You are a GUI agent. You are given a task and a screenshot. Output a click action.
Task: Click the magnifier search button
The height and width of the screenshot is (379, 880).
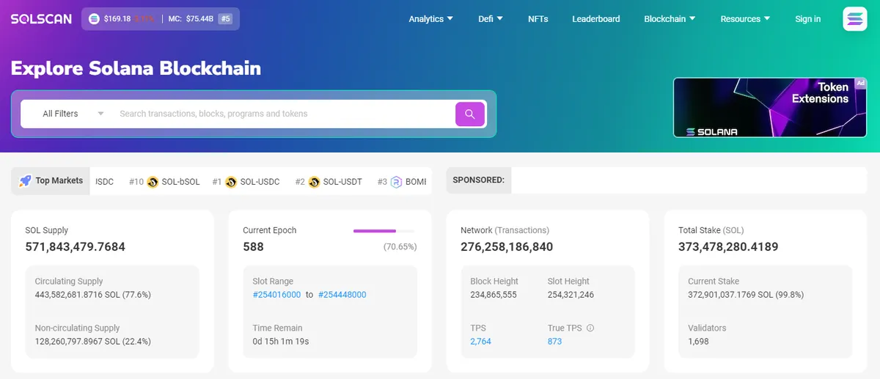[x=470, y=114]
